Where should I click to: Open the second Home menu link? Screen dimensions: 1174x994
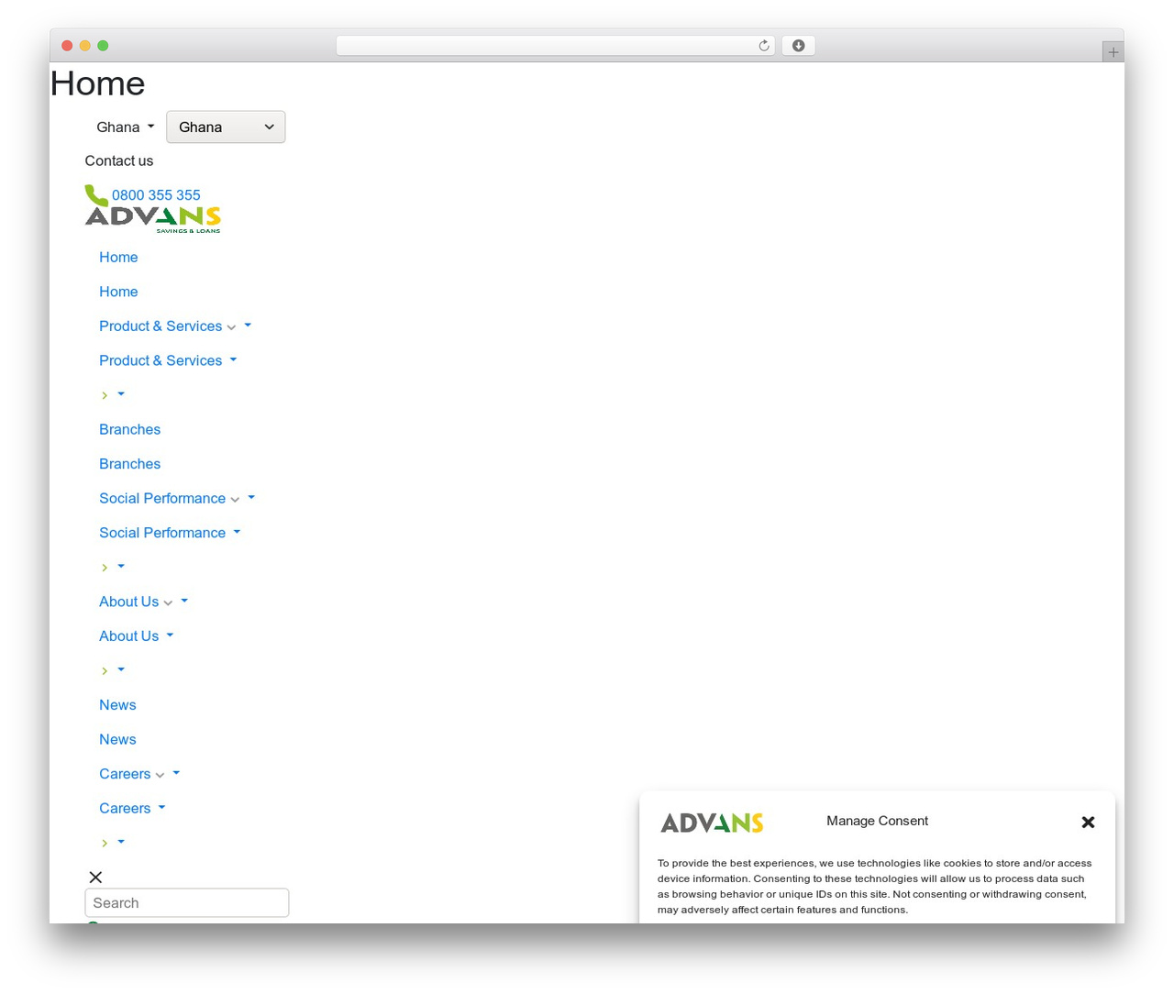(118, 292)
